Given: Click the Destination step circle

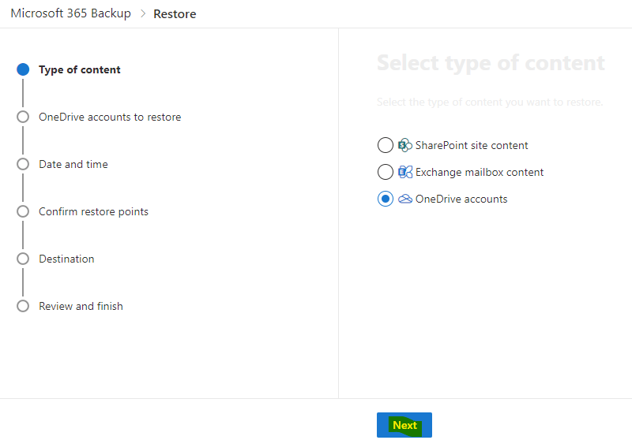Looking at the screenshot, I should click(23, 259).
